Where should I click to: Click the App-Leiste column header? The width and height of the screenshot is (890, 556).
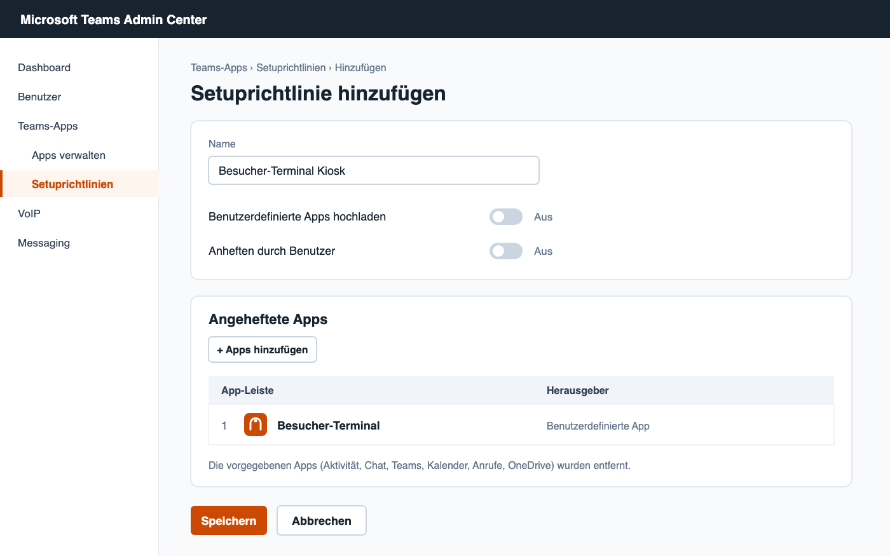coord(247,390)
